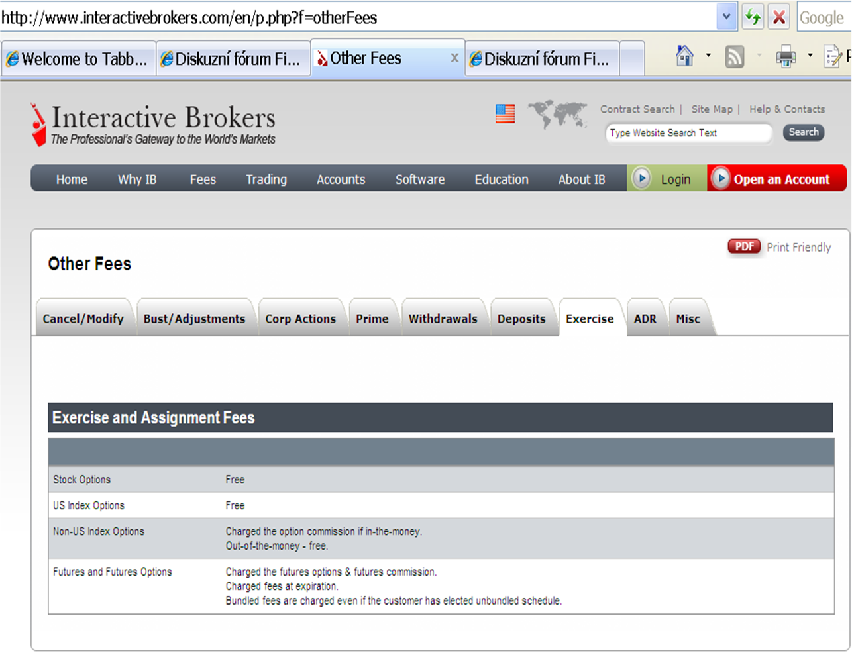Select the ADR fees tab
The width and height of the screenshot is (852, 659).
click(645, 319)
